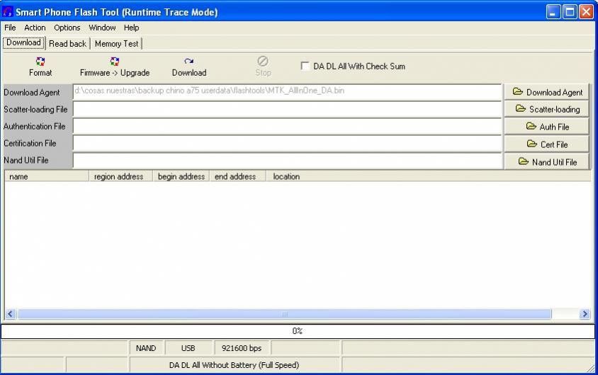Minimize the Flash Tool window
The image size is (598, 375).
point(553,12)
